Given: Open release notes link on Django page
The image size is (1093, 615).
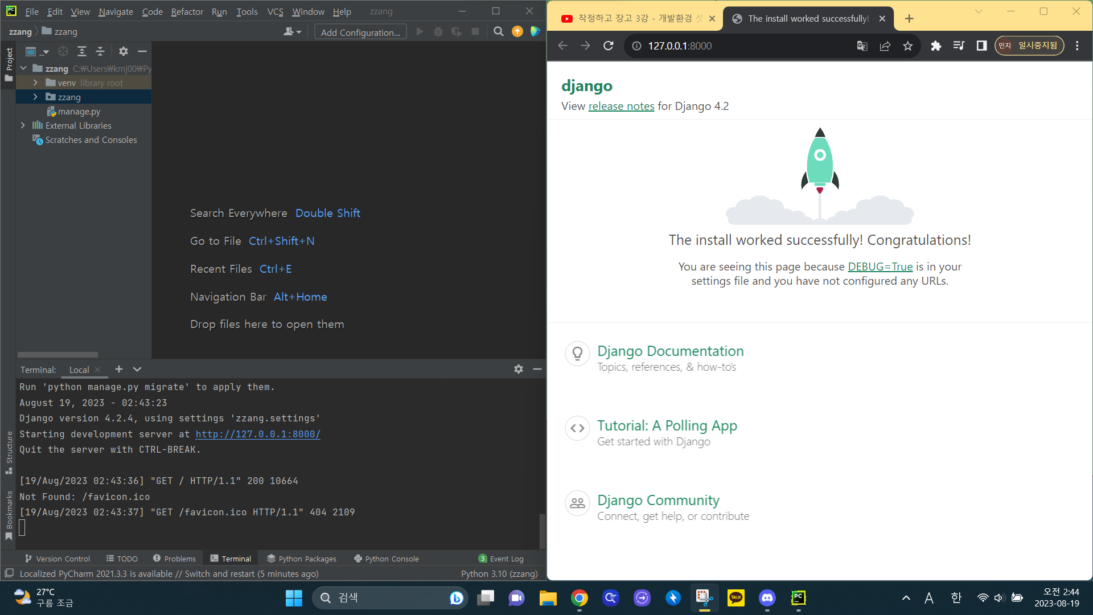Looking at the screenshot, I should click(x=621, y=106).
